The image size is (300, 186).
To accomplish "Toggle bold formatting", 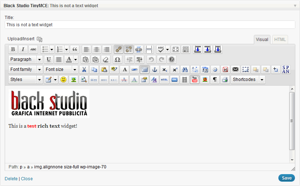I will [x=13, y=49].
